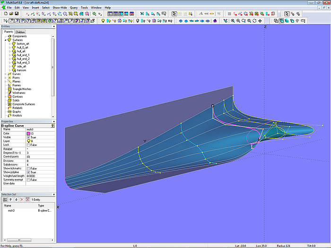
Task: Switch to the Children tab
Action: tap(20, 32)
